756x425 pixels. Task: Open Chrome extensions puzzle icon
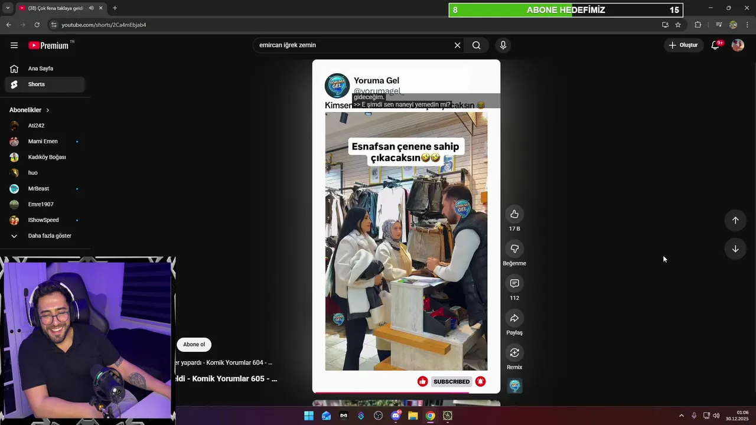tap(698, 25)
